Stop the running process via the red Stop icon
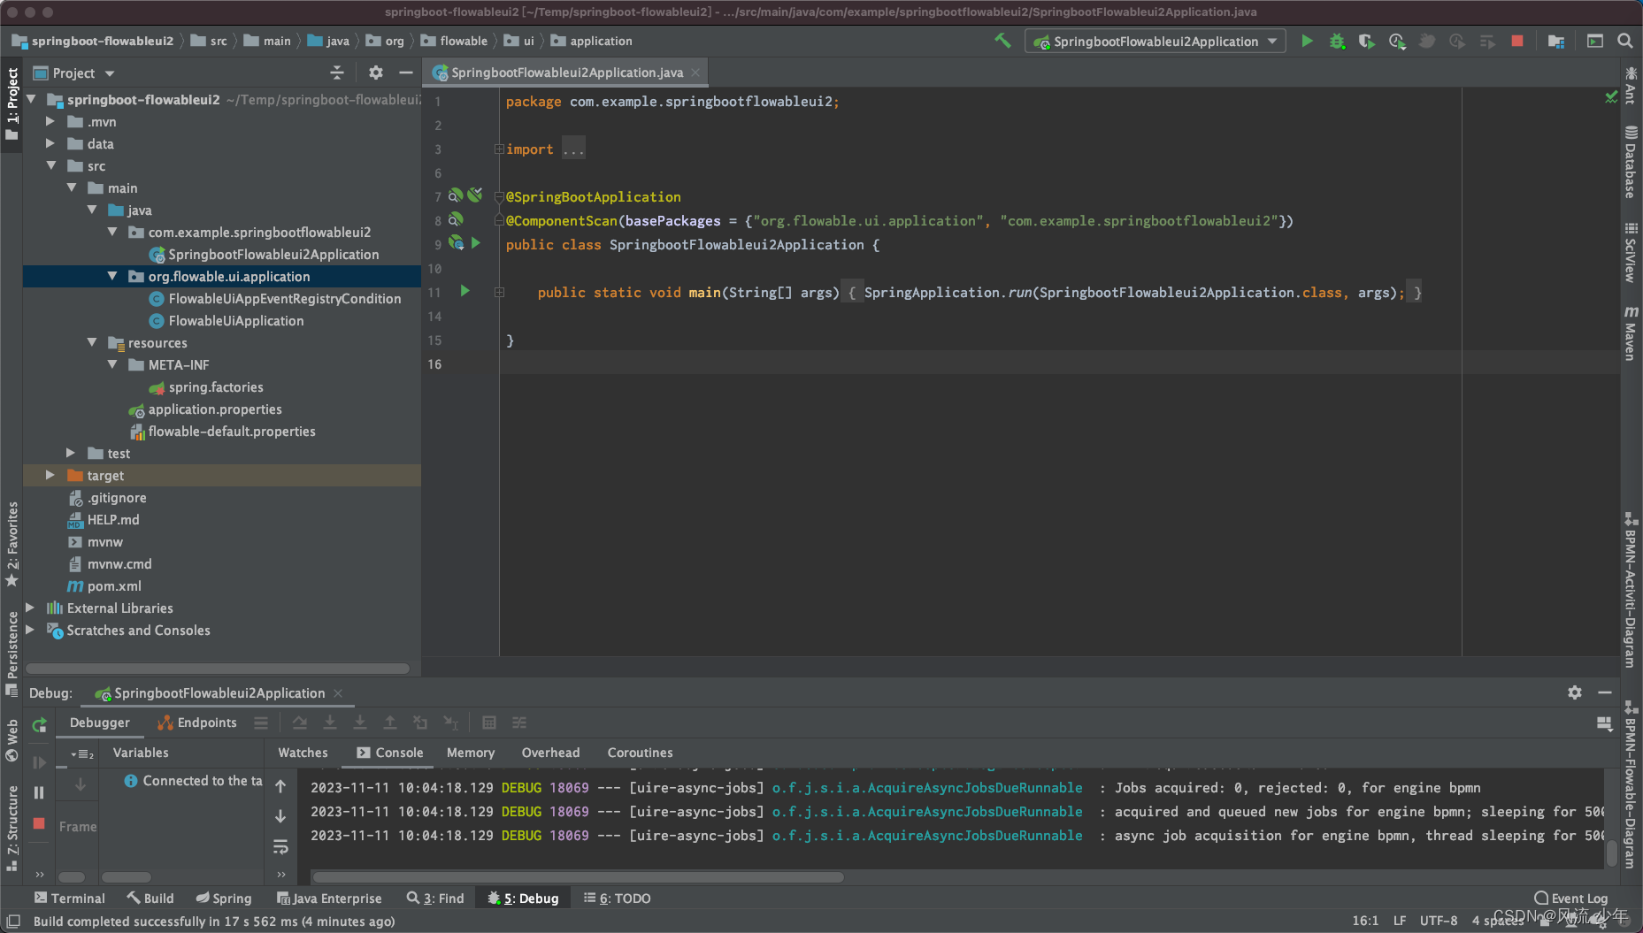 pos(1516,41)
